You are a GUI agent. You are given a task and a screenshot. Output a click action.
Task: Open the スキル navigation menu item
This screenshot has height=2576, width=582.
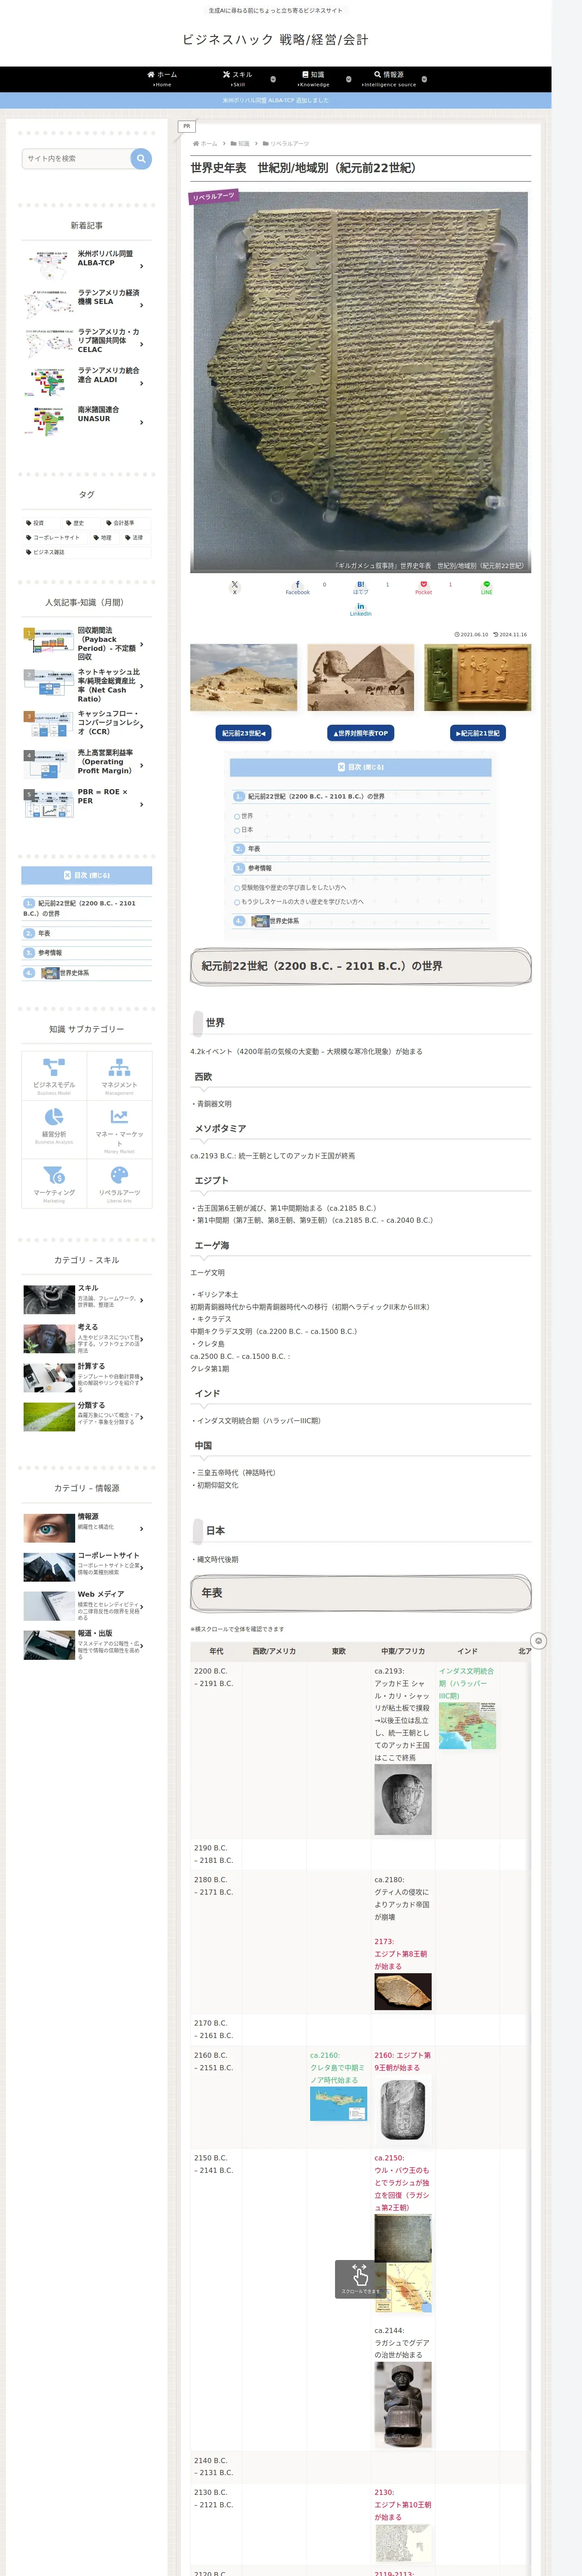[238, 79]
